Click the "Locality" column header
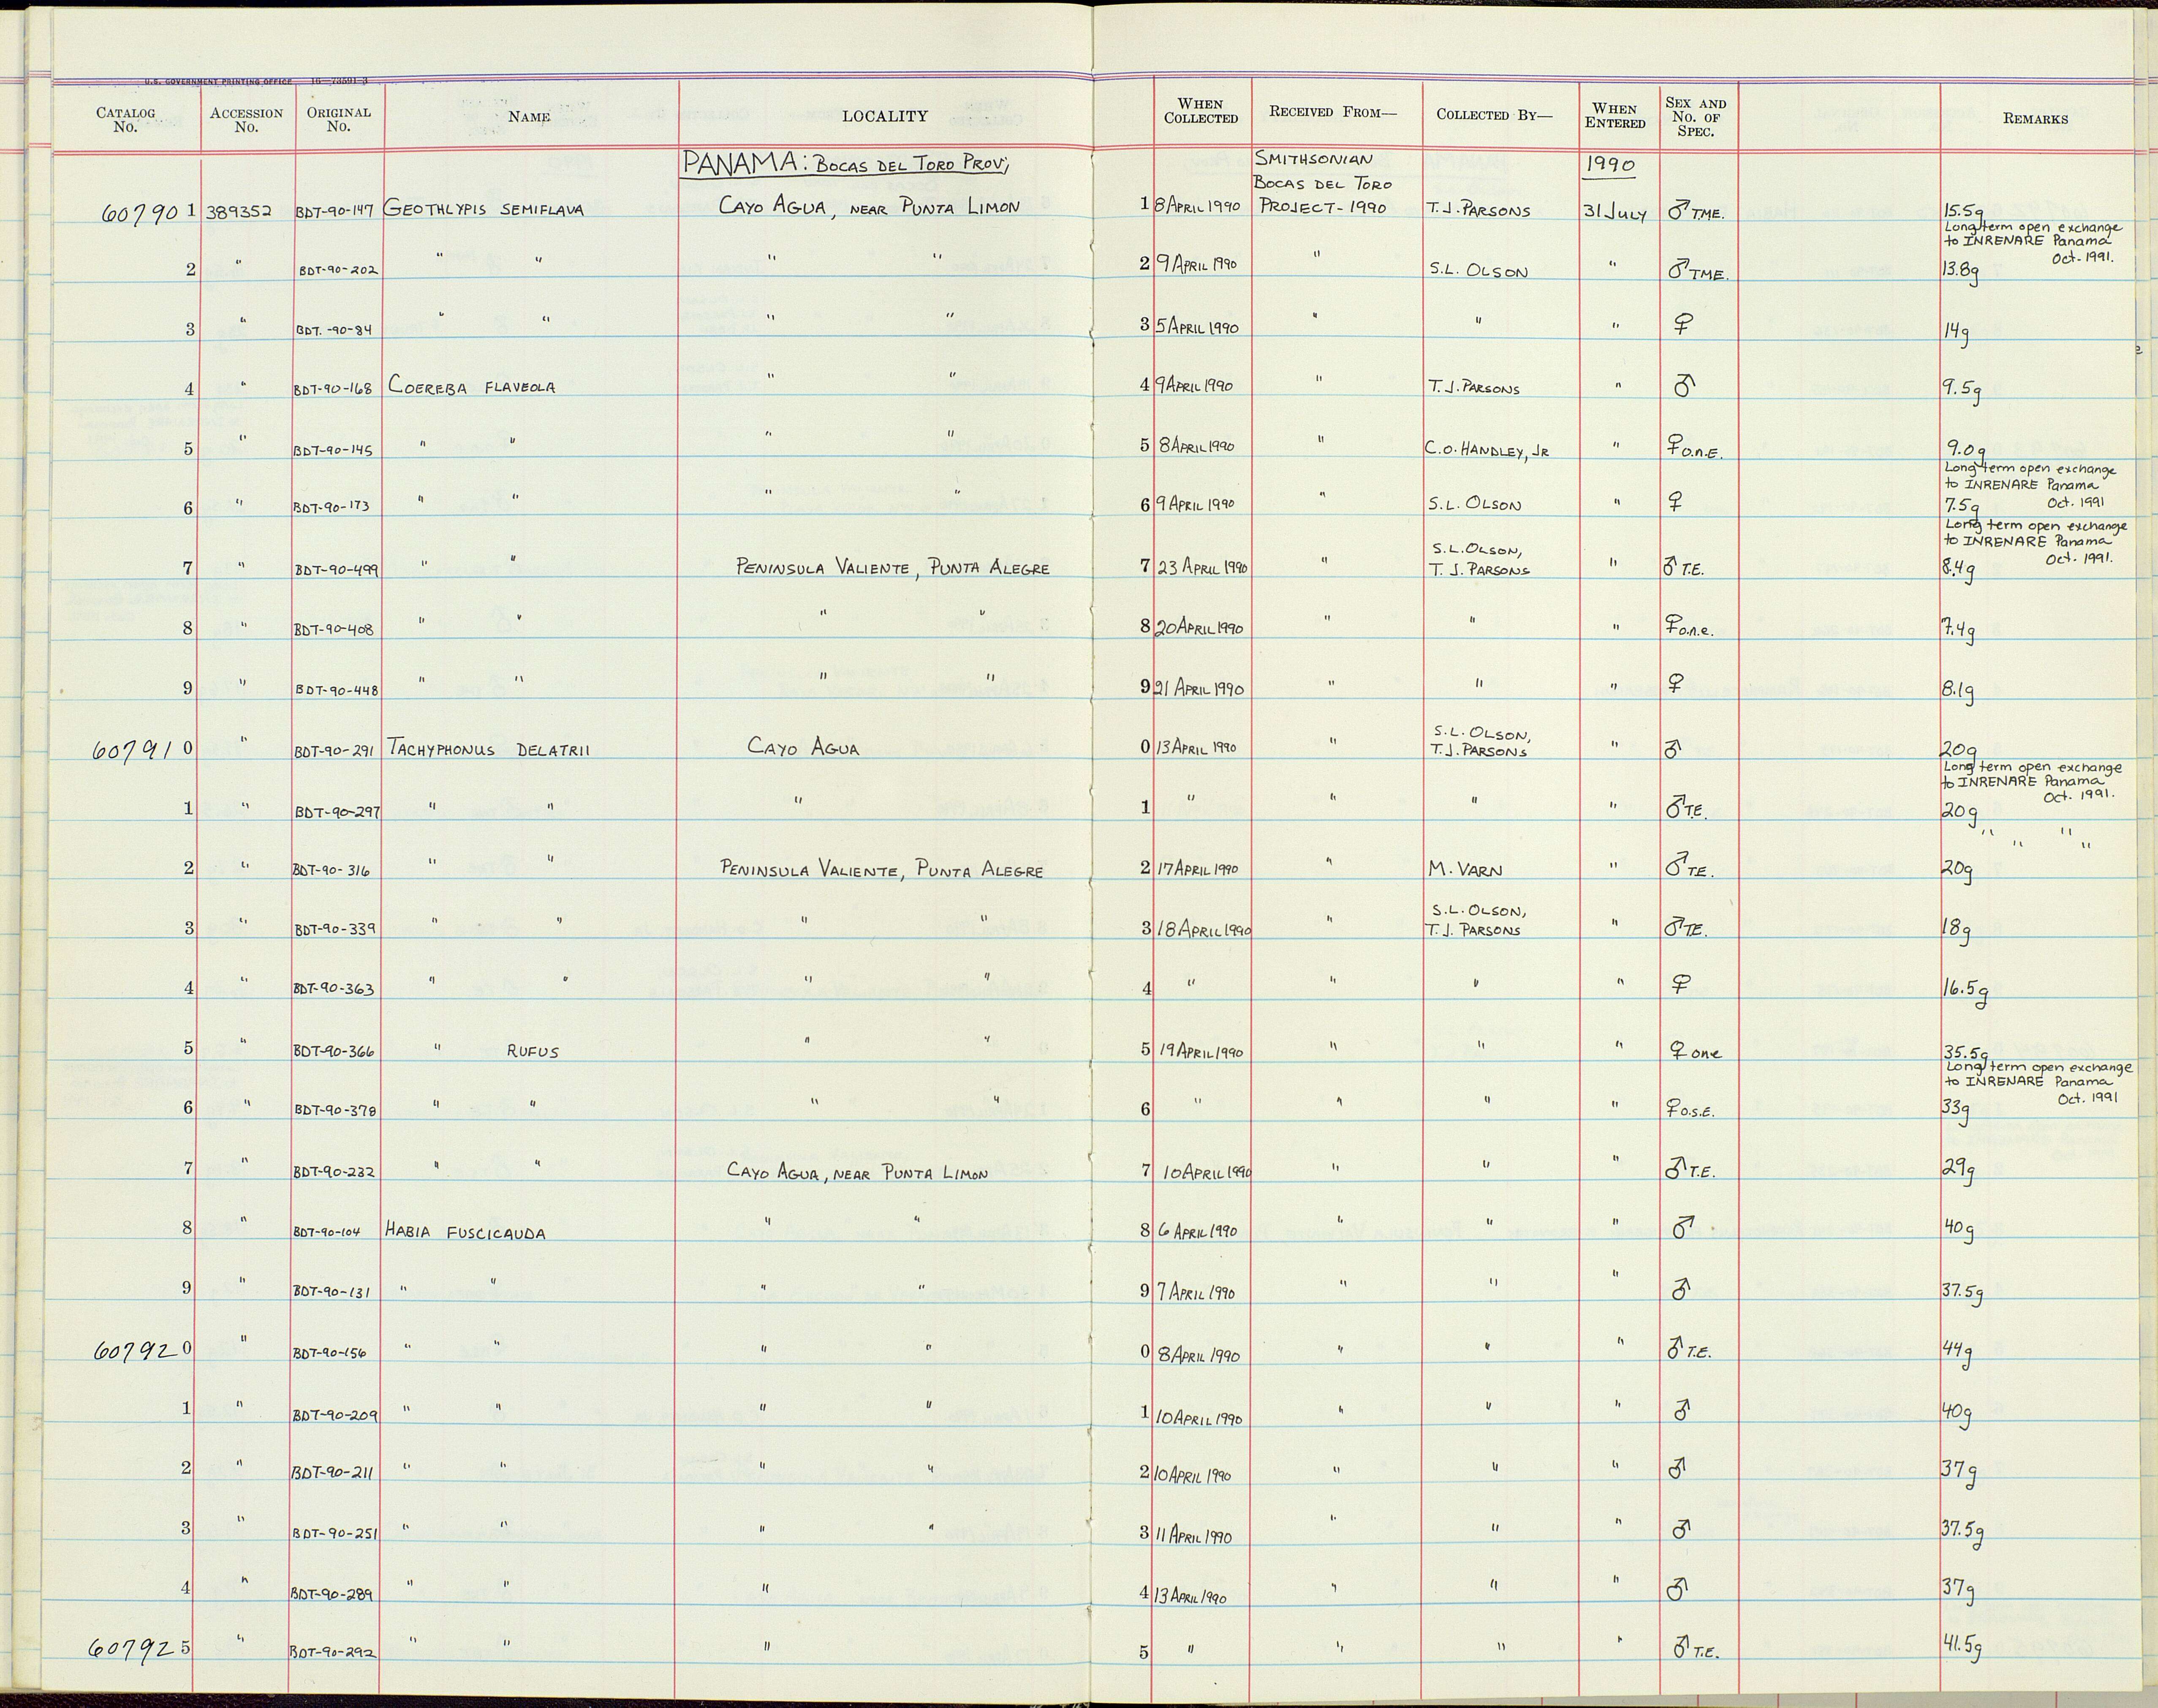Viewport: 2158px width, 1708px height. [885, 116]
